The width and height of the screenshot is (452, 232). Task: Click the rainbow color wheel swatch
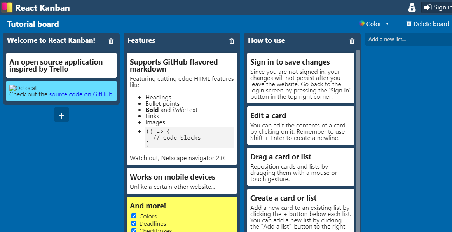click(362, 24)
